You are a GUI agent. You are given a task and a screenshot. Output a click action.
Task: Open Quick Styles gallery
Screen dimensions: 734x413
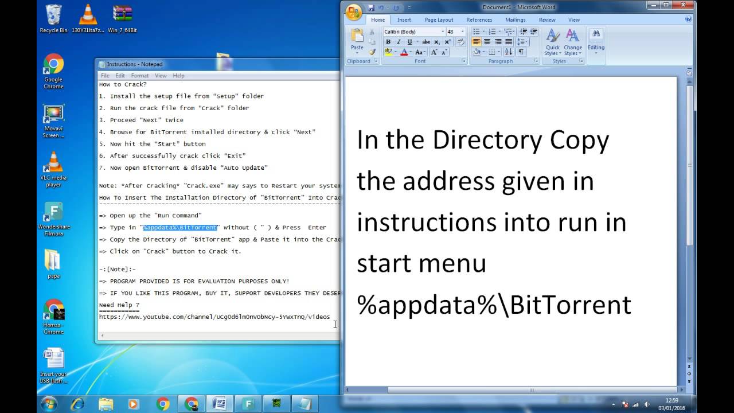click(553, 42)
